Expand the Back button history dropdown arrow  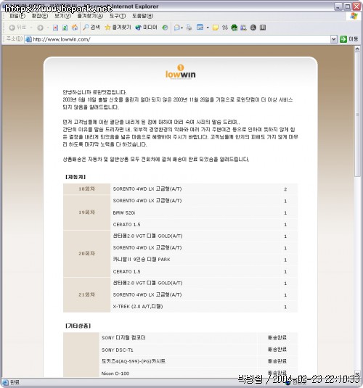[x=31, y=28]
